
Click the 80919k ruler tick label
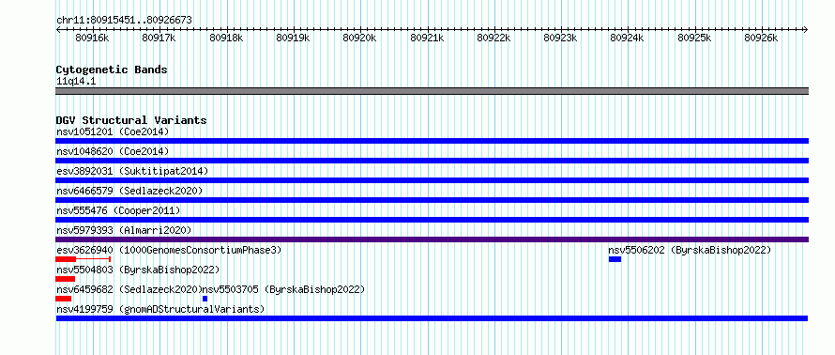coord(293,38)
